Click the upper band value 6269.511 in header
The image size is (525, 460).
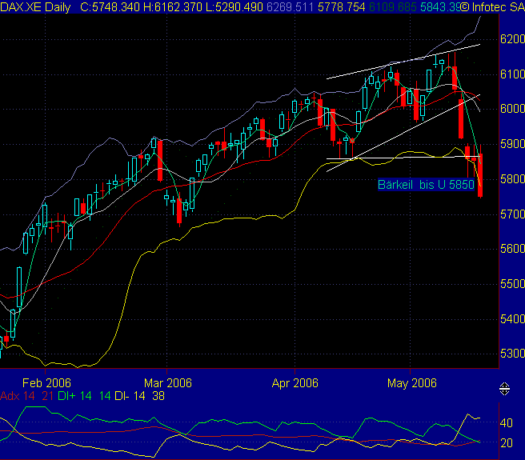click(290, 6)
